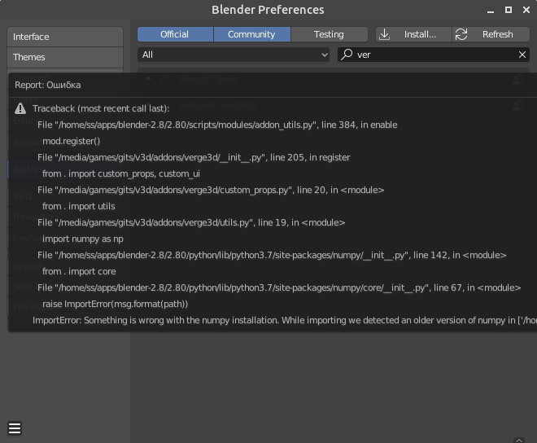
Task: Click the numpy/core/__init__.py line 67 row
Action: click(x=279, y=287)
